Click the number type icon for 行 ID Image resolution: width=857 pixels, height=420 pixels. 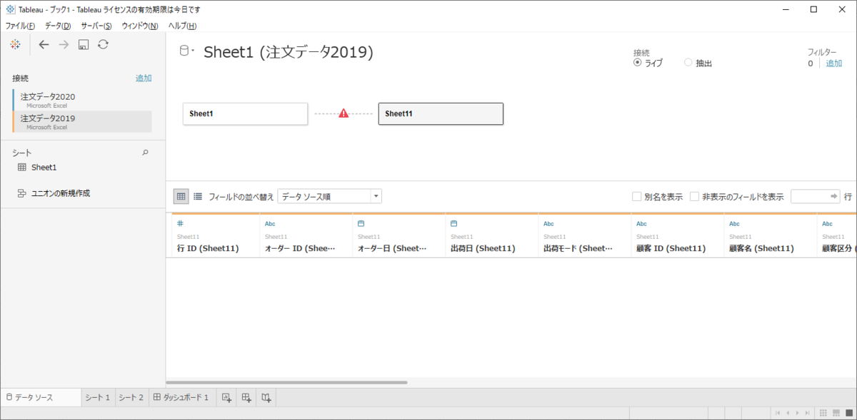(180, 223)
